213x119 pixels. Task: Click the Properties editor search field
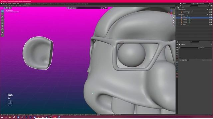pos(194,42)
